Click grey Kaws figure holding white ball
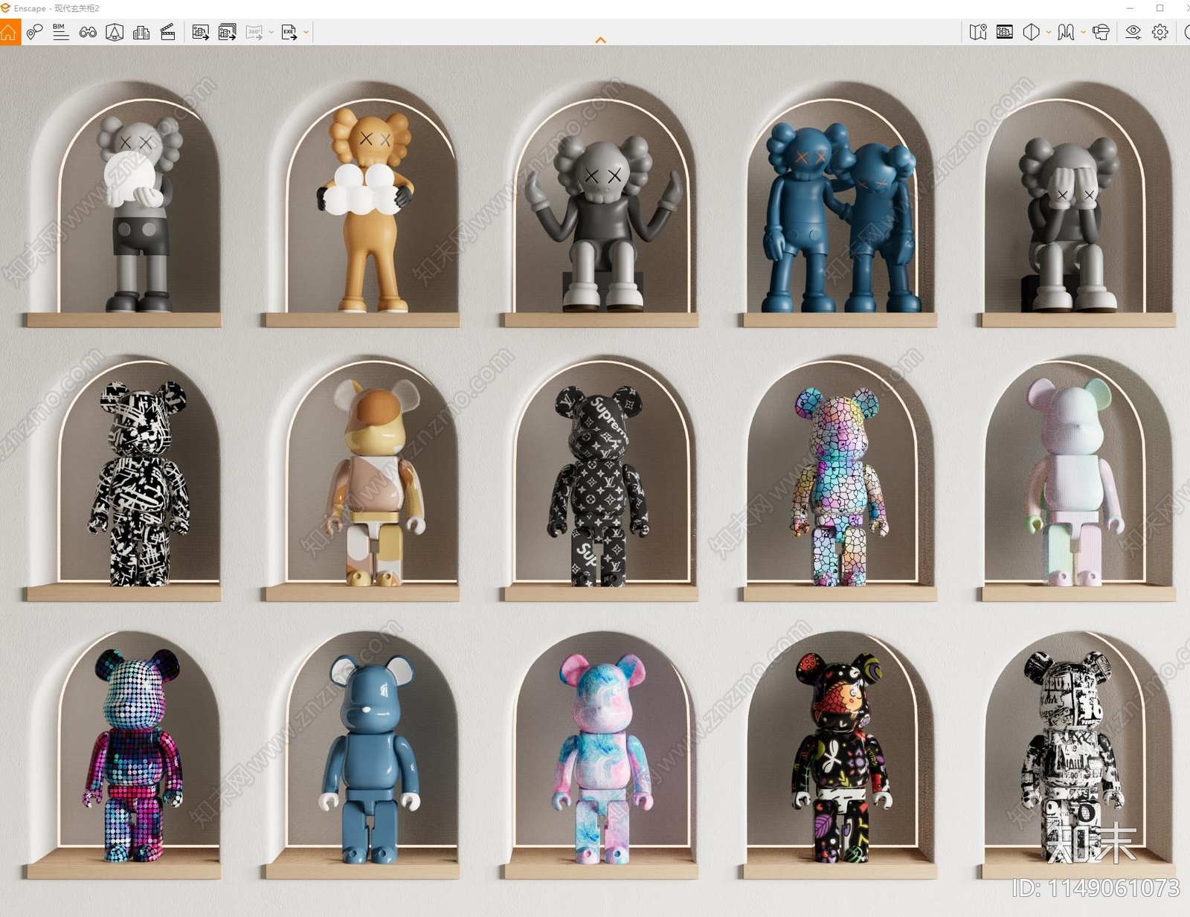Viewport: 1190px width, 917px height. click(139, 213)
